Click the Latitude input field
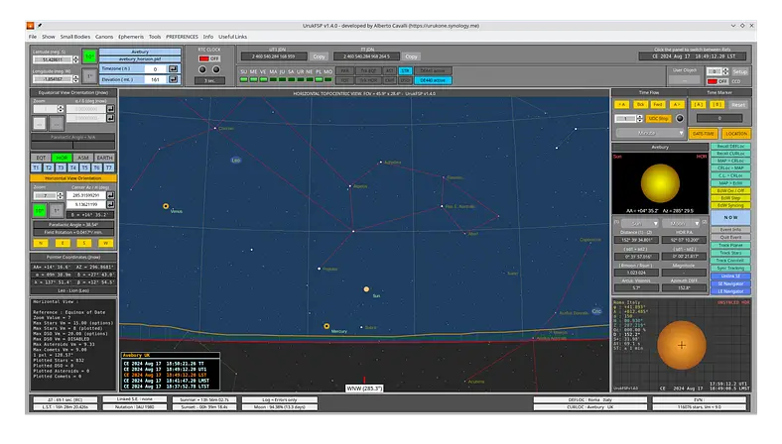Image resolution: width=782 pixels, height=444 pixels. click(x=51, y=59)
